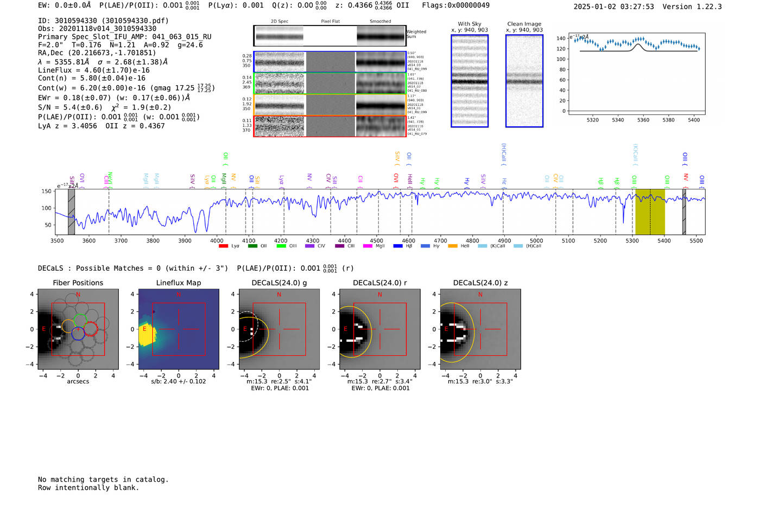Click the orange fiber circle in Fiber Positions
The height and width of the screenshot is (517, 760).
[68, 326]
